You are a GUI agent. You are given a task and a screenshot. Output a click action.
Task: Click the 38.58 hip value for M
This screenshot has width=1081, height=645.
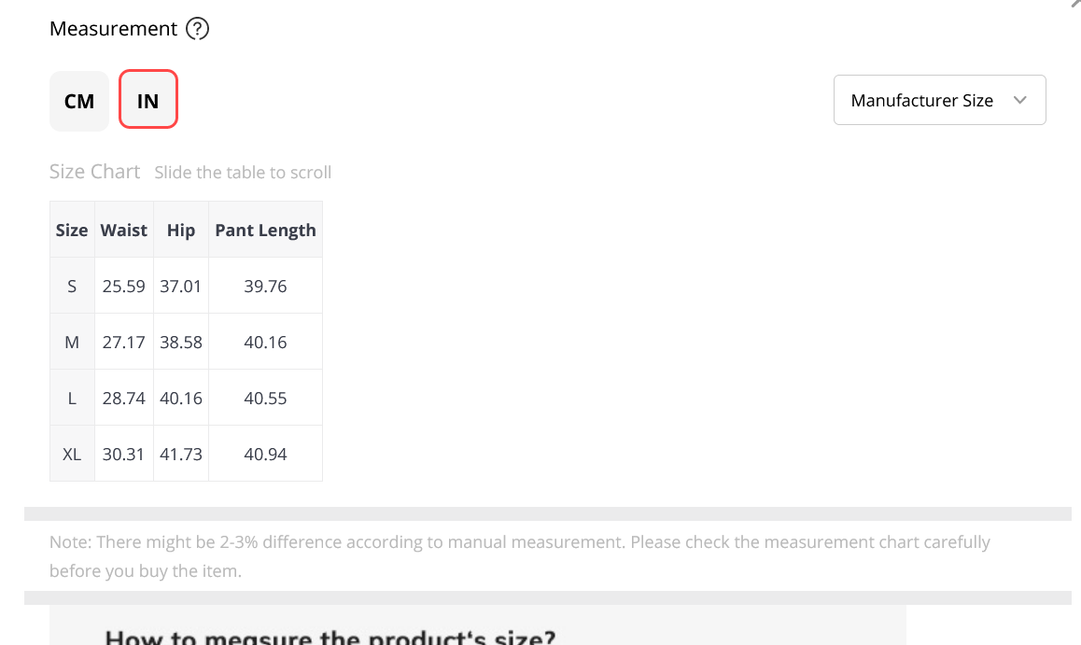pyautogui.click(x=180, y=342)
